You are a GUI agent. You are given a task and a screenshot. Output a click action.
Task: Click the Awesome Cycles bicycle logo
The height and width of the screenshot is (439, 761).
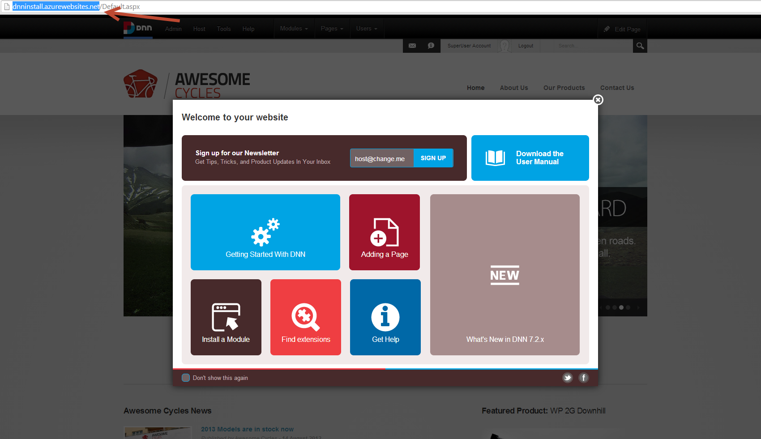pyautogui.click(x=141, y=84)
